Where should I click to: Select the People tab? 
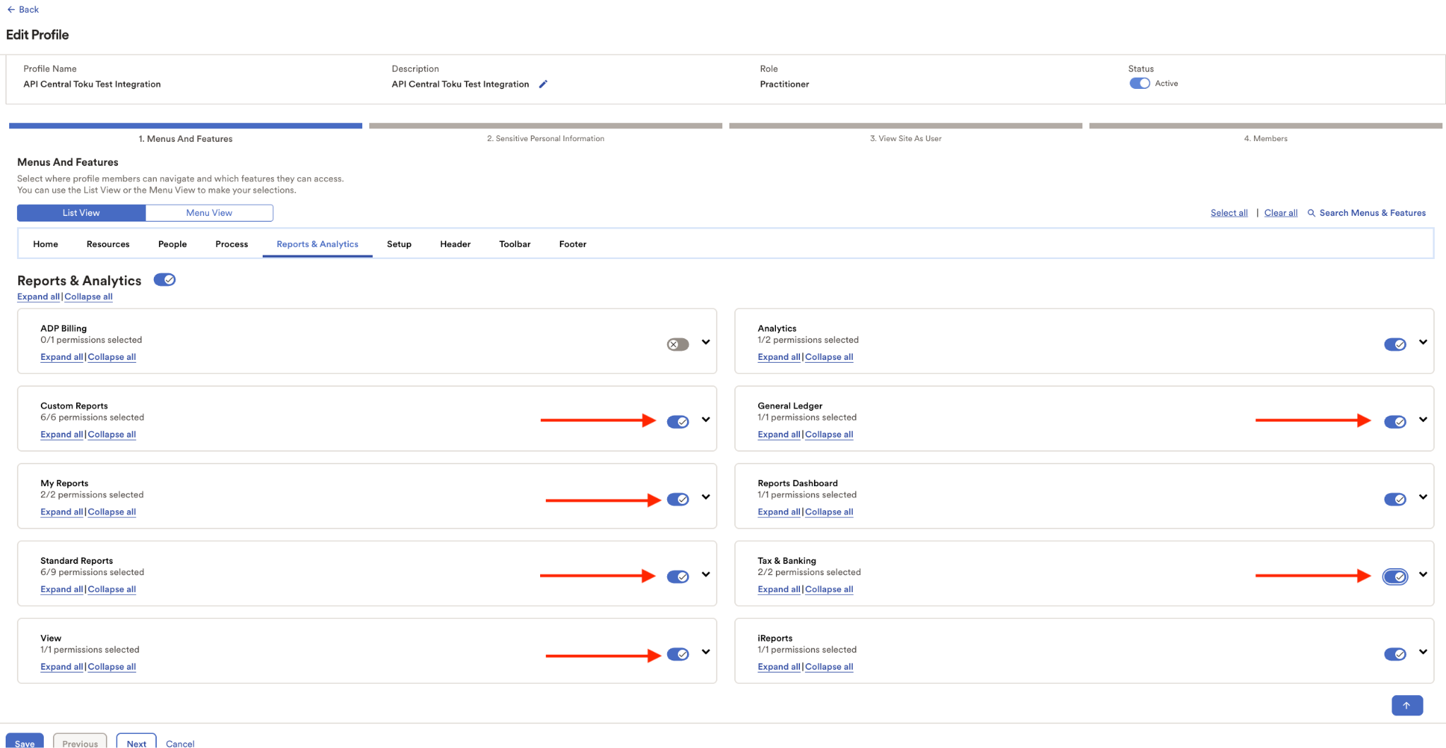click(172, 244)
